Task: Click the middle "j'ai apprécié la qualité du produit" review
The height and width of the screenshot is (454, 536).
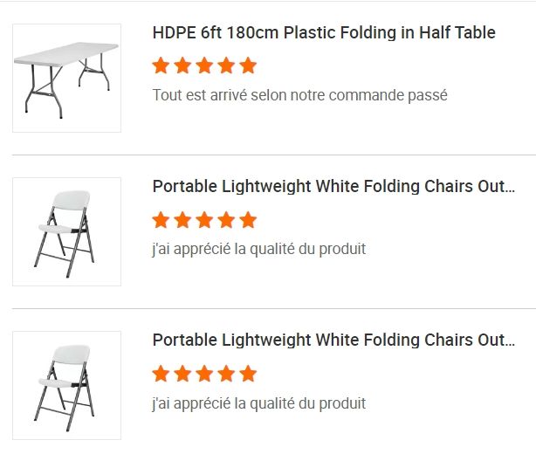Action: tap(258, 249)
